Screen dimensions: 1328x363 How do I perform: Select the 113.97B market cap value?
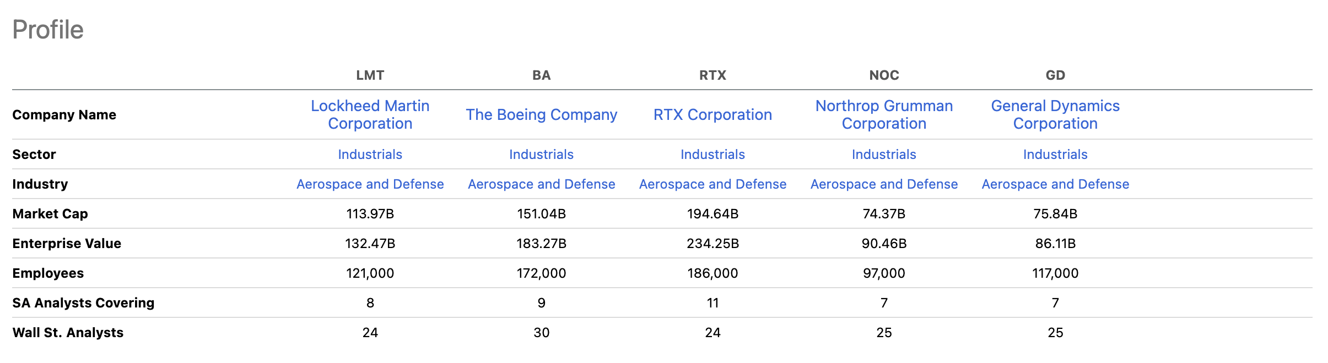pyautogui.click(x=370, y=214)
